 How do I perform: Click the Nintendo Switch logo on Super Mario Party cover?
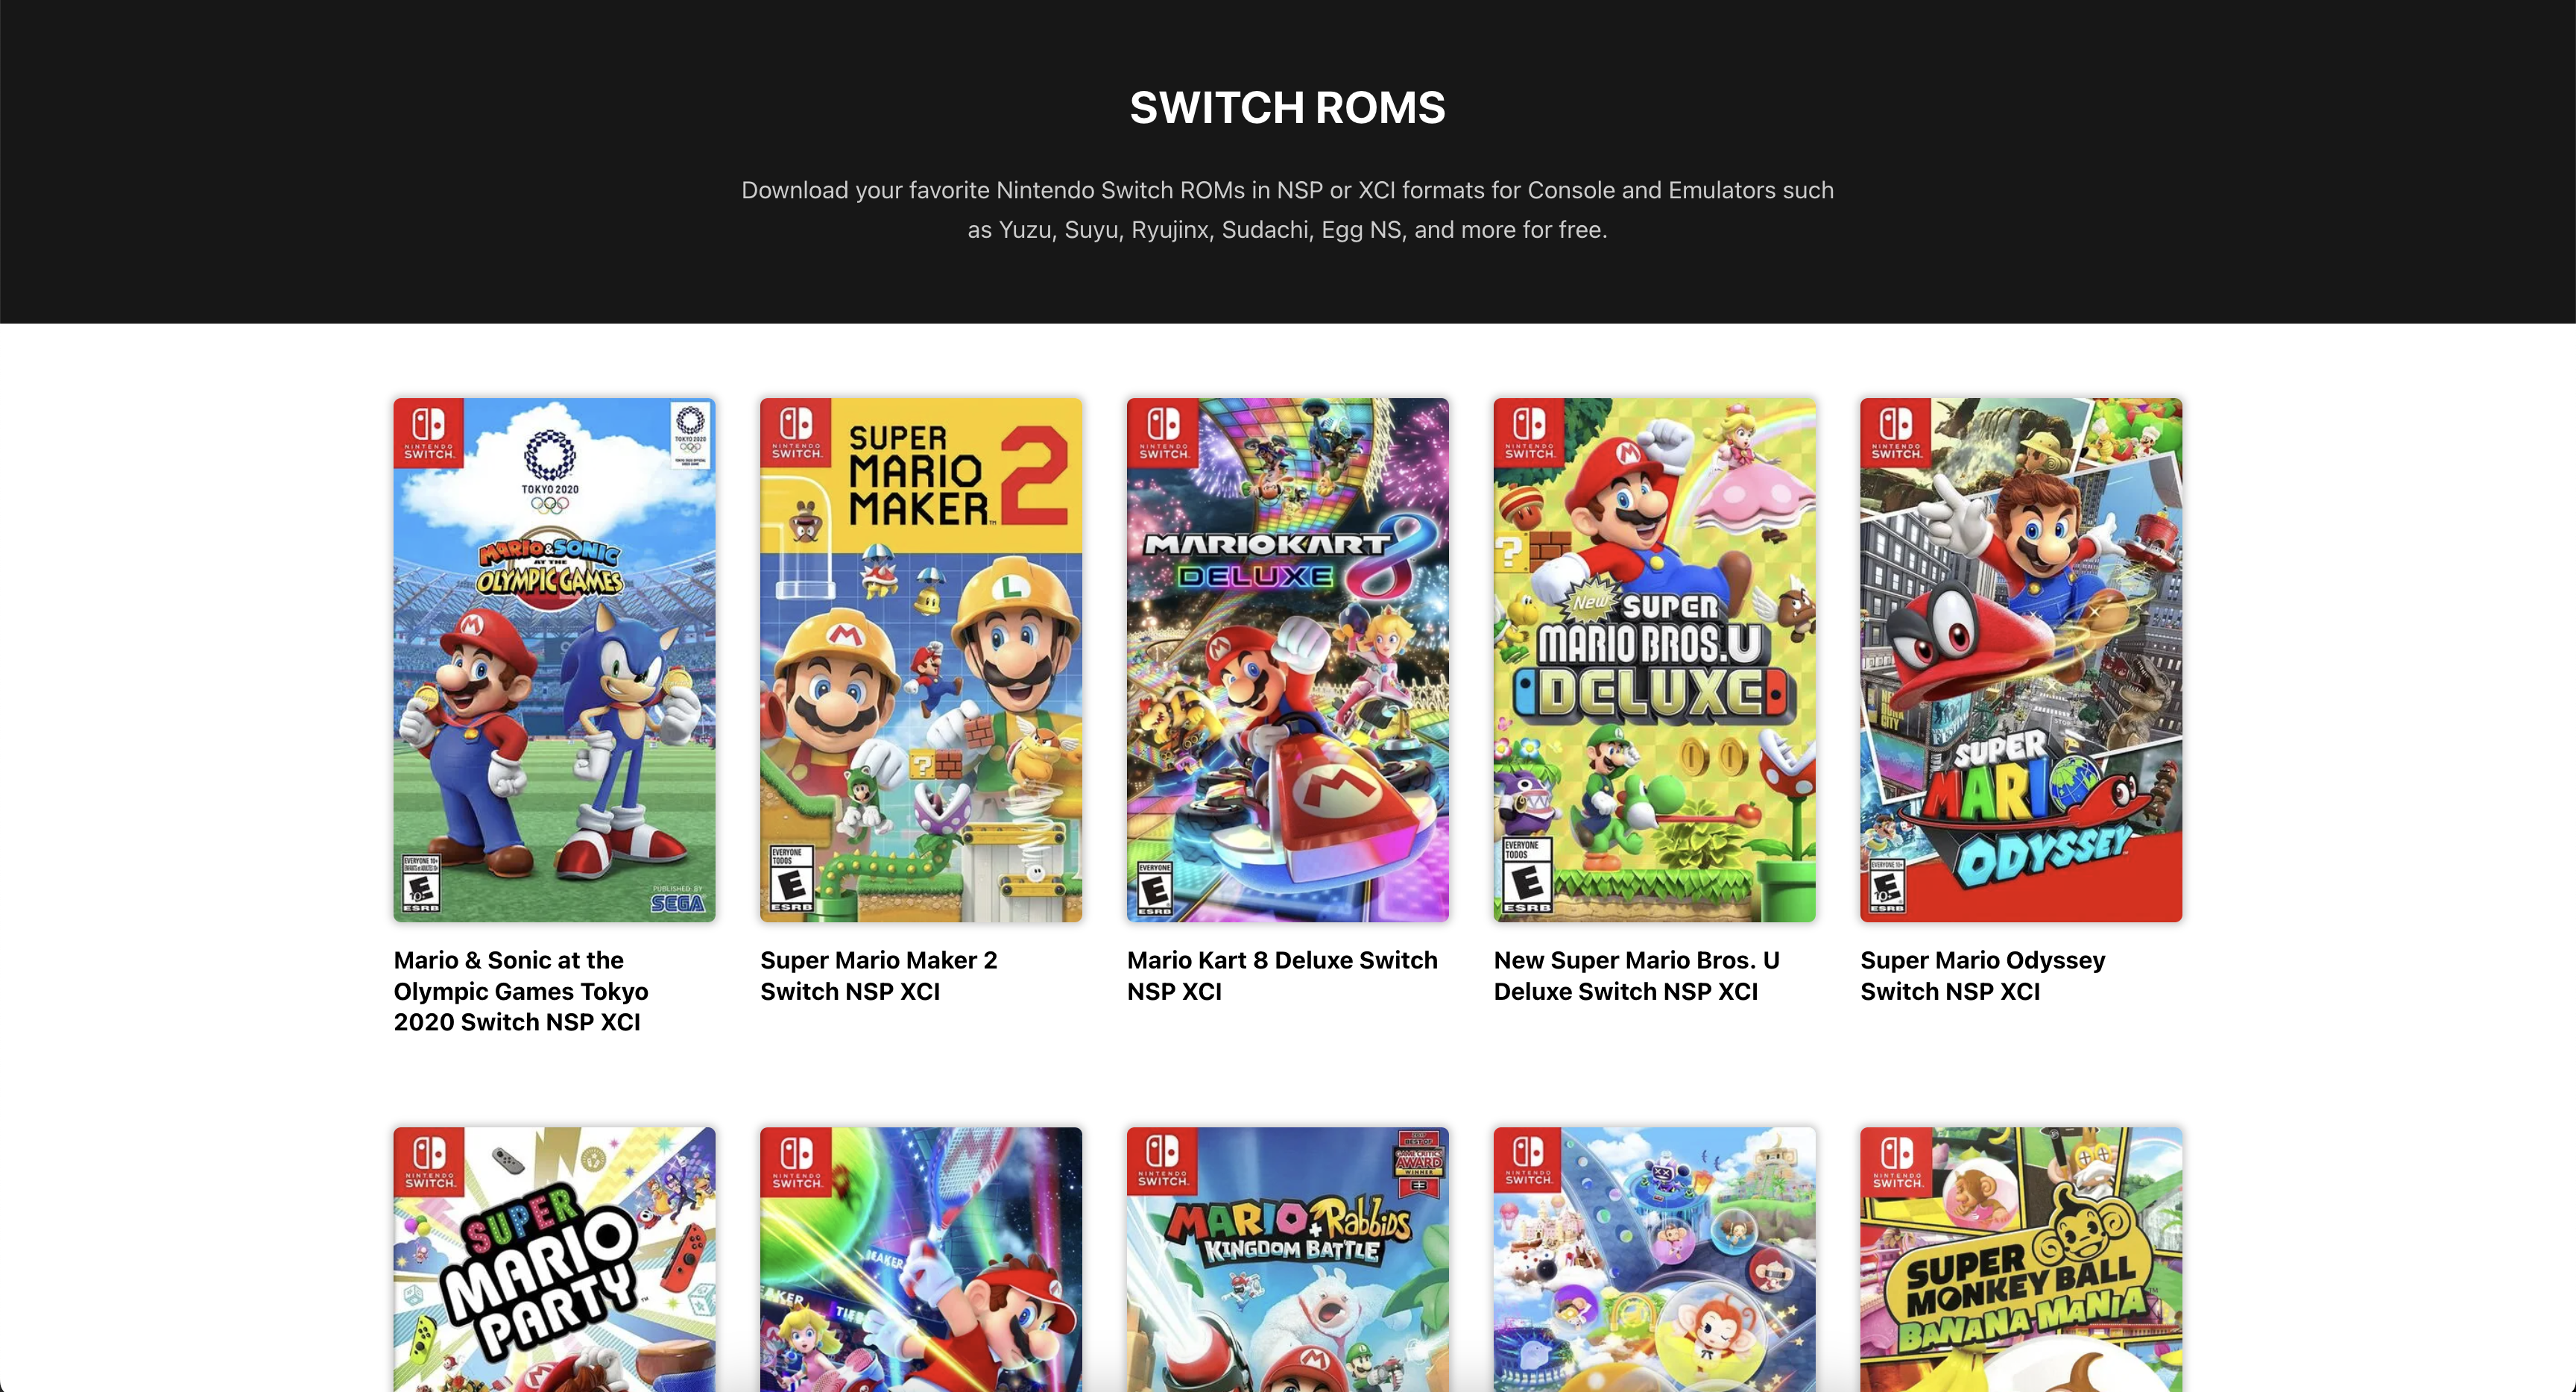(430, 1162)
